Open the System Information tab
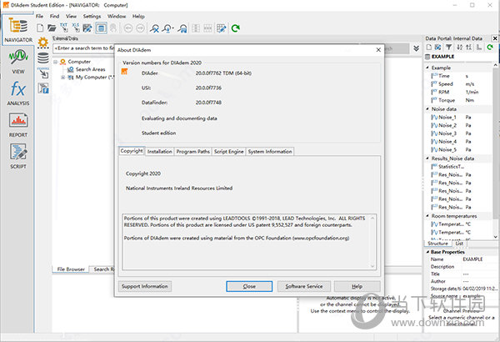Screen dimensions: 500x342 [270, 151]
